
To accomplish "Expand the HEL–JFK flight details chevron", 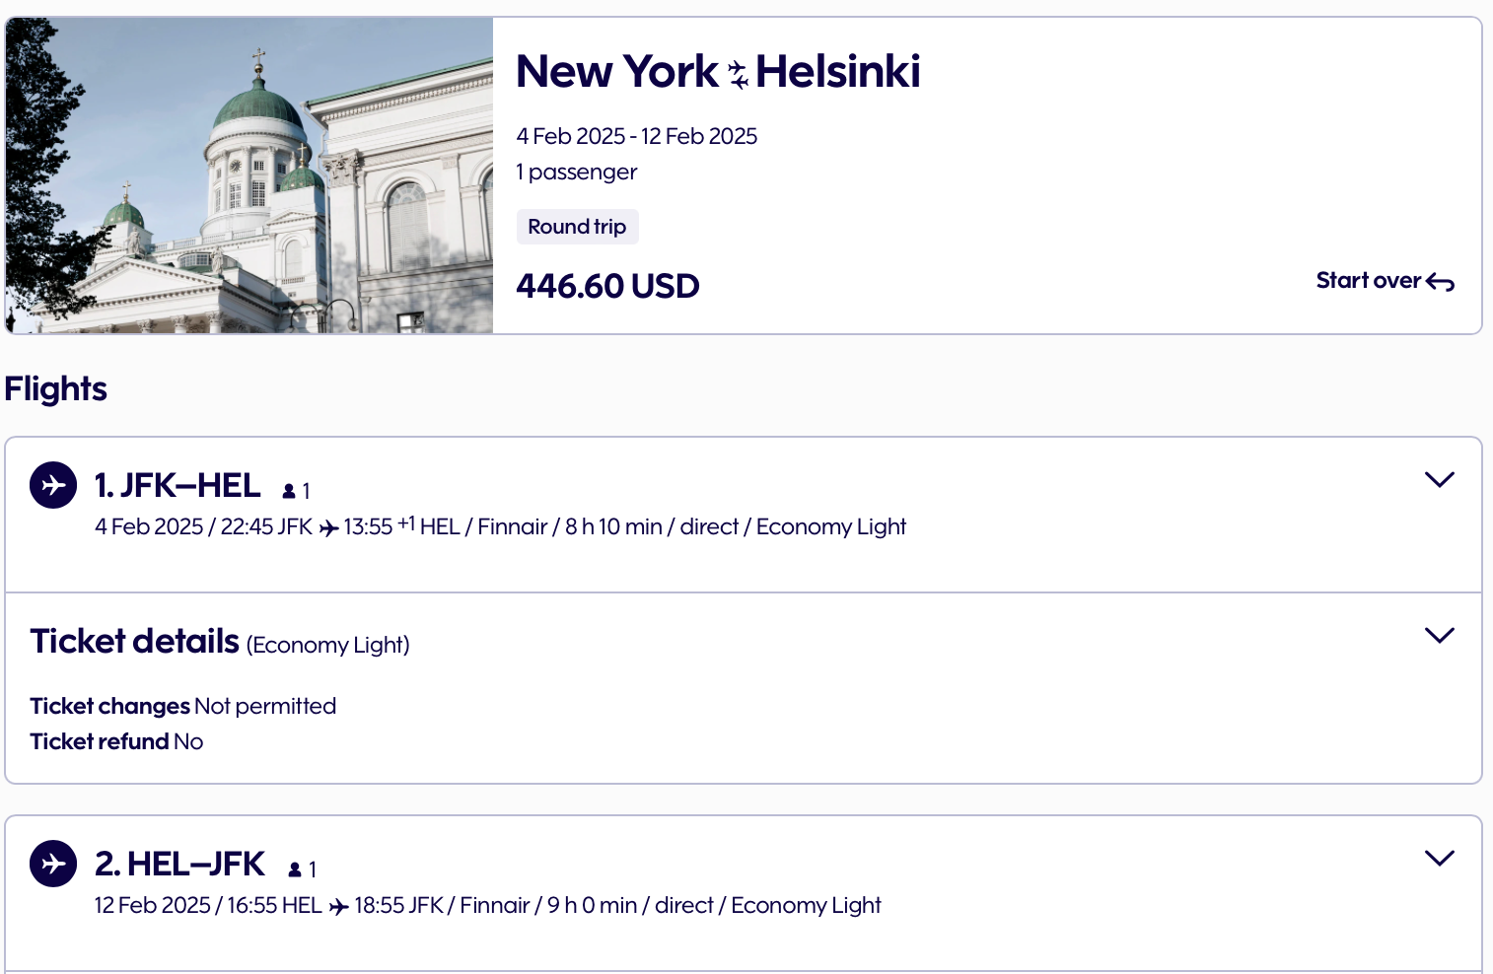I will (1439, 859).
